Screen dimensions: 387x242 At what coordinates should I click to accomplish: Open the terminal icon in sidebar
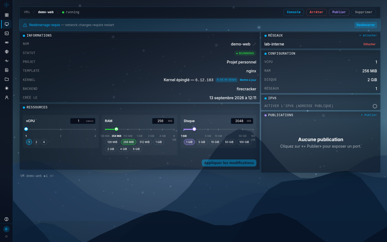point(7,33)
